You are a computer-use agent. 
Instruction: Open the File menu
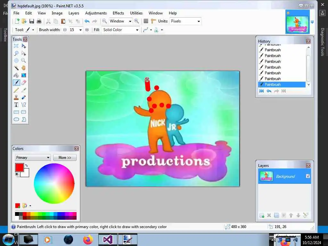[x=16, y=13]
